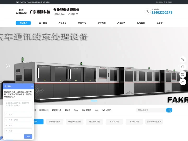Image resolution: width=188 pixels, height=141 pixels.
Task: Open the floating phone contact icon
Action: (183, 59)
